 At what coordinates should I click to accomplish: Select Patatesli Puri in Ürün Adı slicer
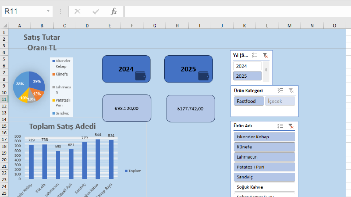264,167
